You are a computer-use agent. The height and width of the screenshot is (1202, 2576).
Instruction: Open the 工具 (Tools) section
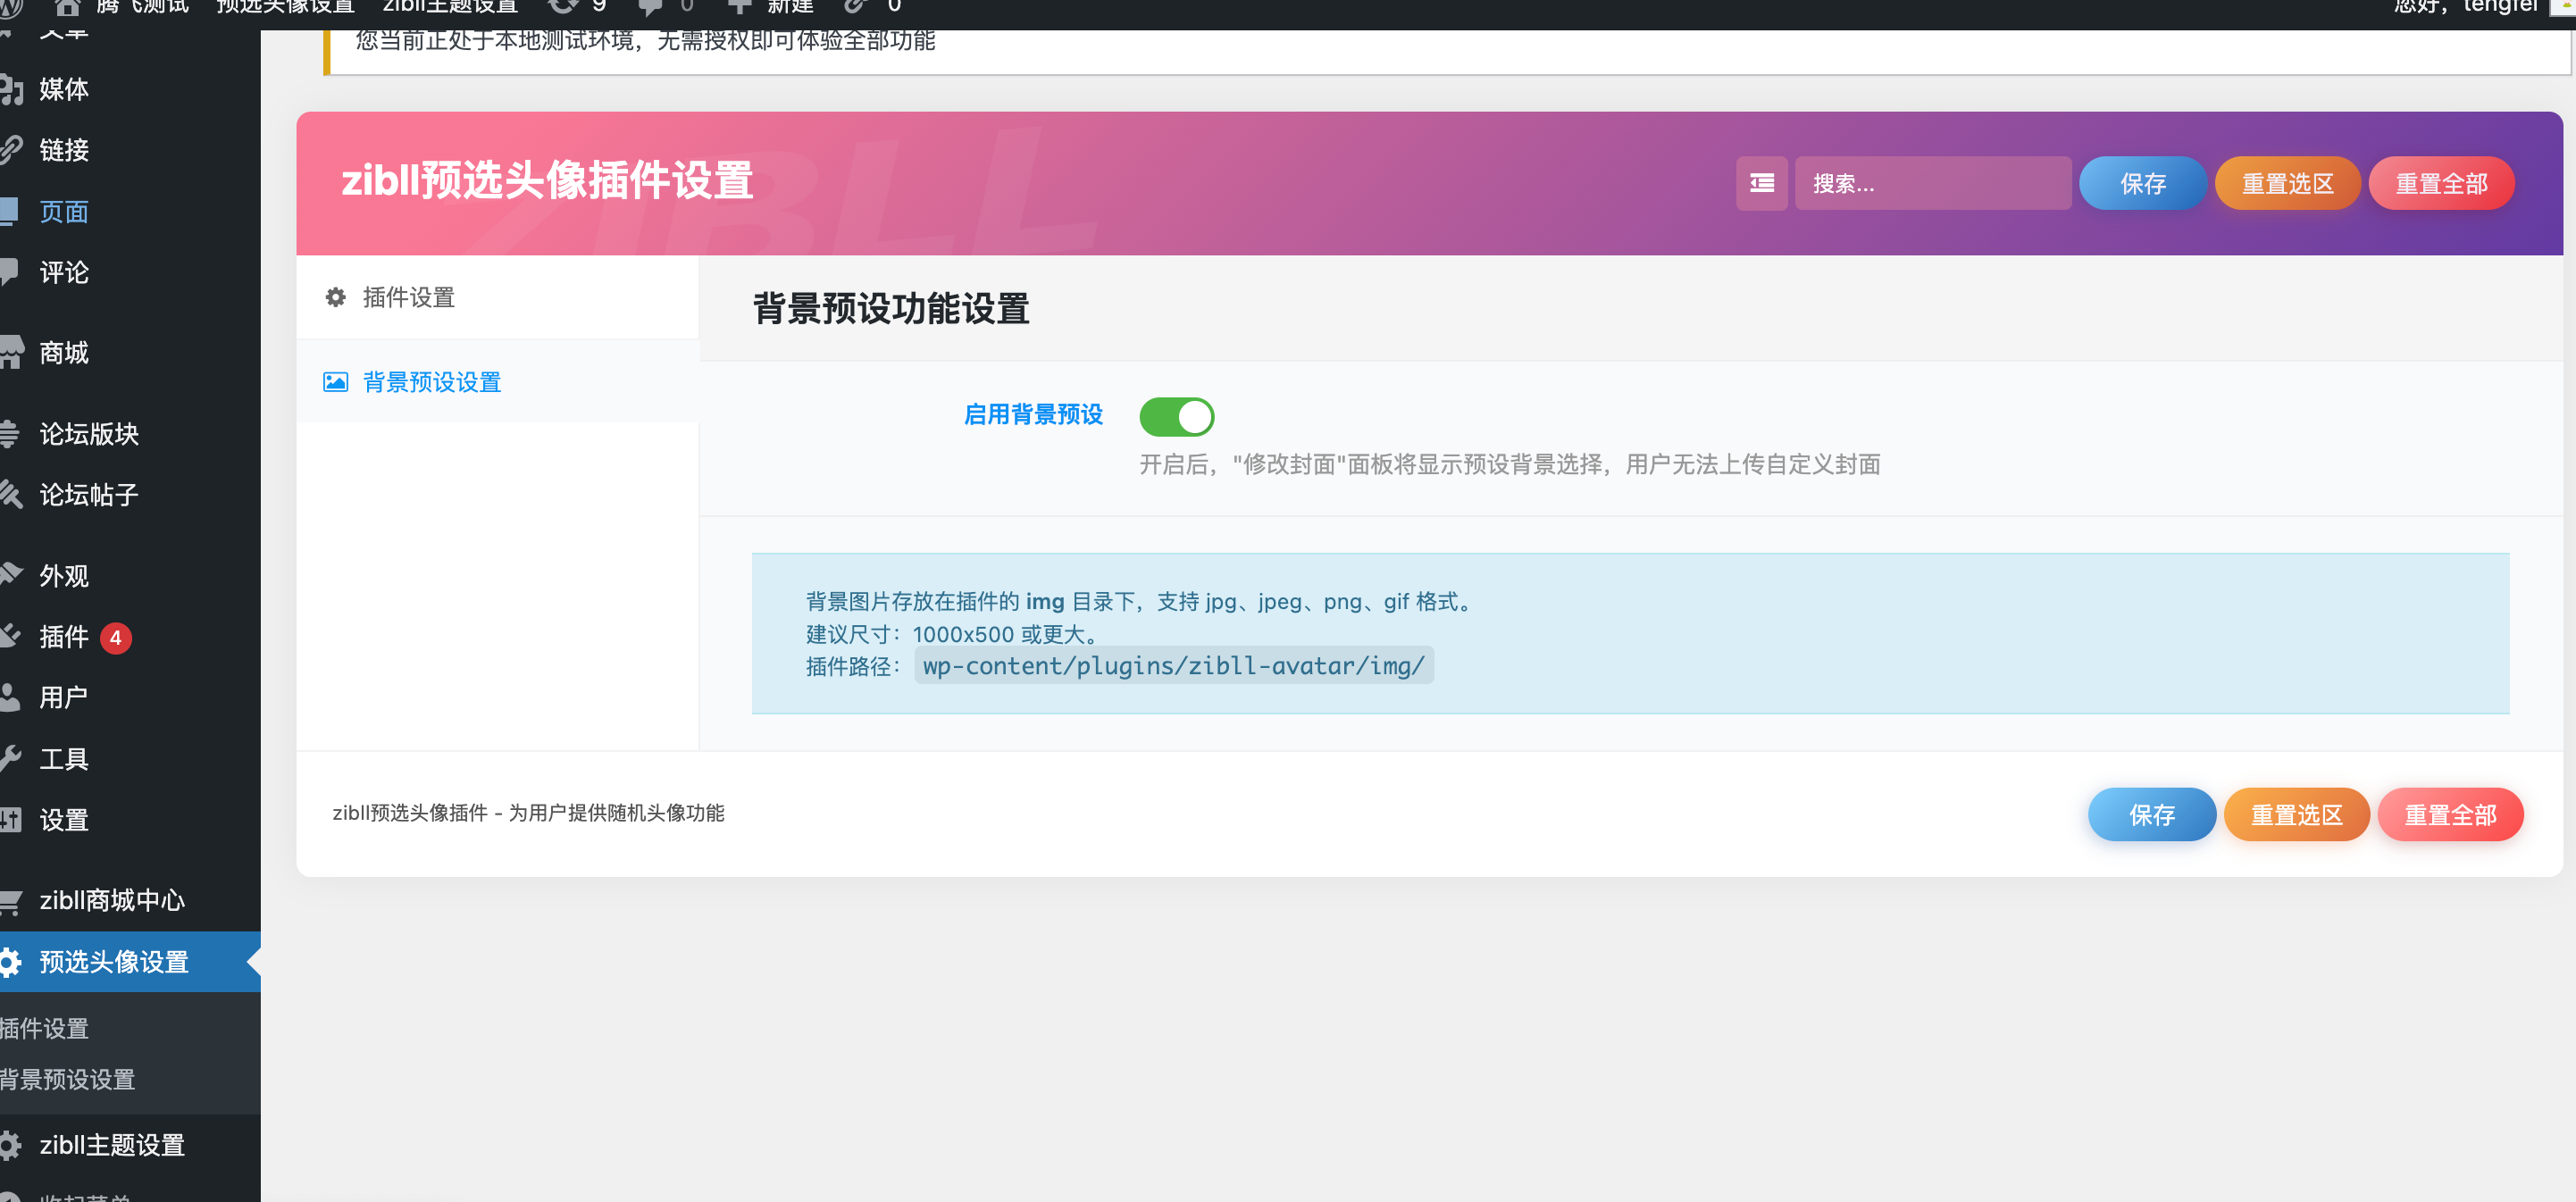tap(63, 758)
